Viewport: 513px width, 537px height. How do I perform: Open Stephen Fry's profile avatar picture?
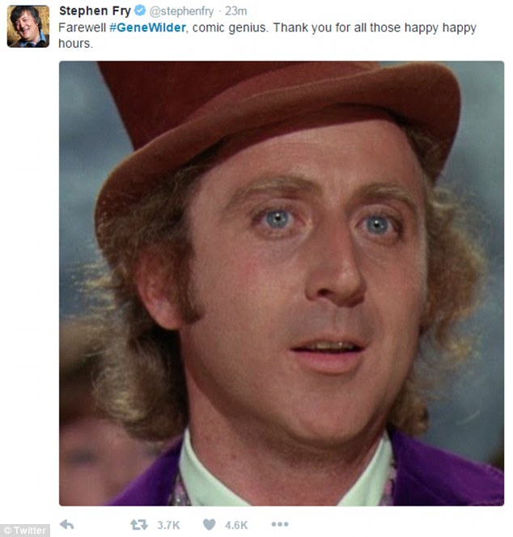pos(28,27)
